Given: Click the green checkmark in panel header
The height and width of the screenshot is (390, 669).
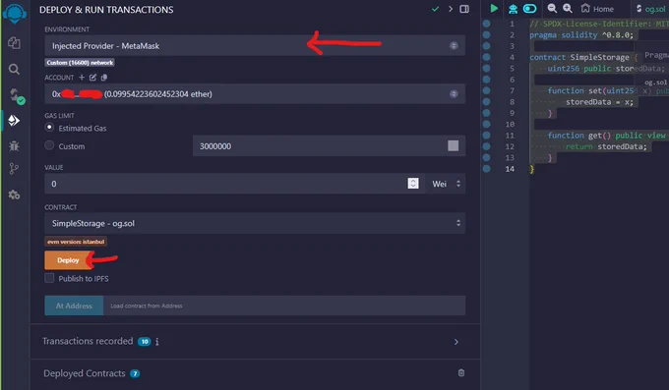Looking at the screenshot, I should pyautogui.click(x=435, y=9).
